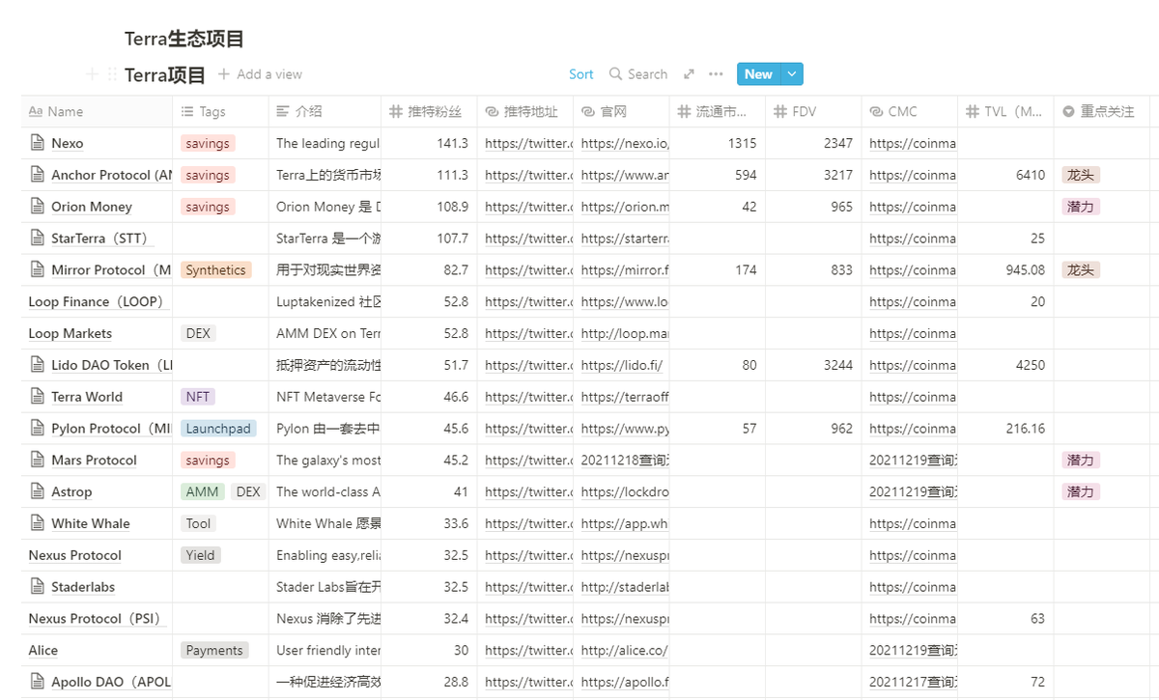The height and width of the screenshot is (700, 1159).
Task: Click the drag handle beside Terra项目
Action: [x=112, y=74]
